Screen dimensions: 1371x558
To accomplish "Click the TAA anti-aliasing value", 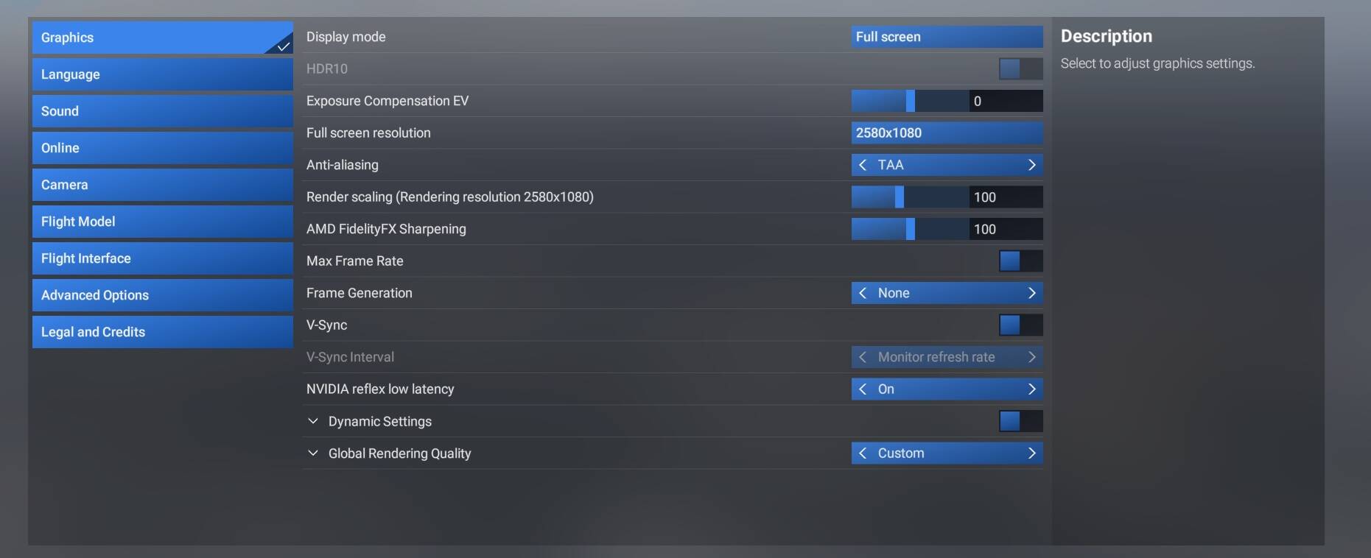I will point(891,165).
